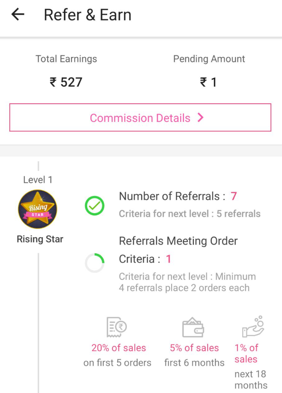
Task: Expand Commission Details via its chevron arrow
Action: tap(200, 117)
